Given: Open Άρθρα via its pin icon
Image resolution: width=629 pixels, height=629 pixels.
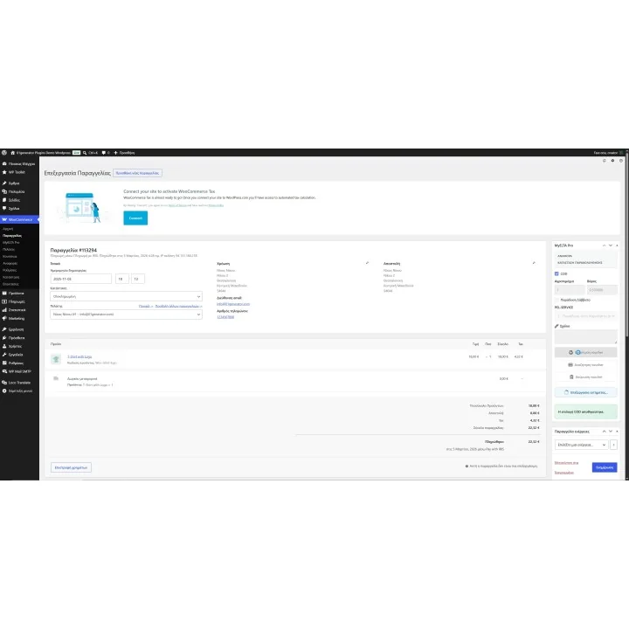Looking at the screenshot, I should (4, 183).
